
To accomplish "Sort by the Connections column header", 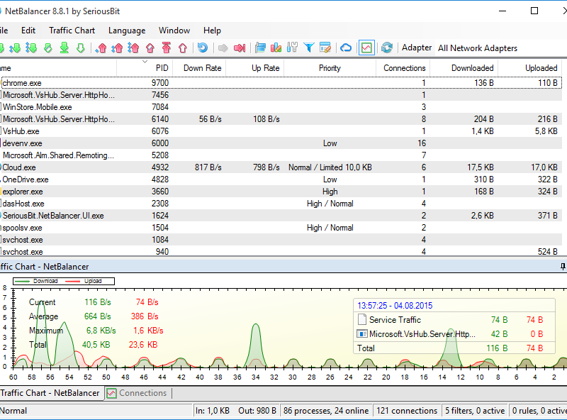I will pos(403,68).
